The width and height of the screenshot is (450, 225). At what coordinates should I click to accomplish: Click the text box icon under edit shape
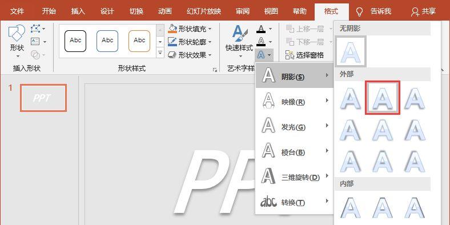click(x=38, y=42)
